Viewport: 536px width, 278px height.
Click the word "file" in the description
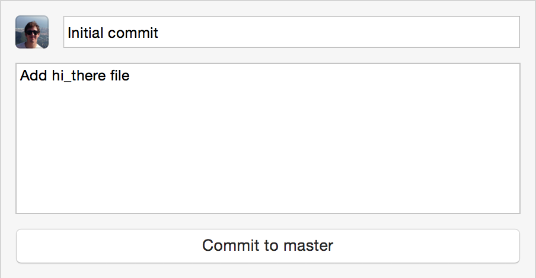119,76
